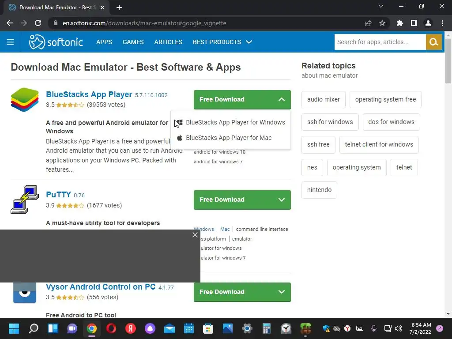Expand the Vysor Free Download dropdown

(282, 292)
